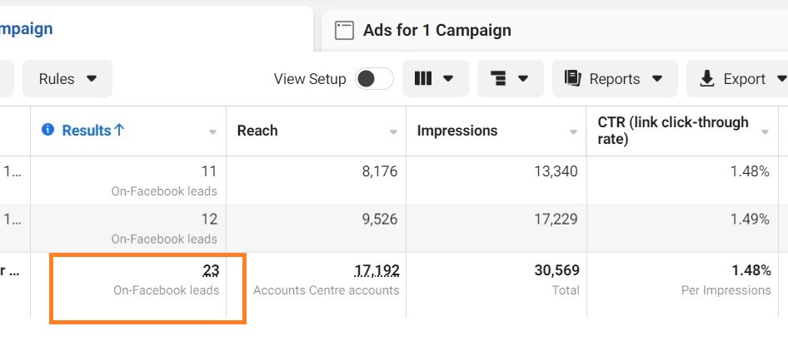This screenshot has width=788, height=341.
Task: Open the Breakdown icon menu
Action: pyautogui.click(x=499, y=79)
